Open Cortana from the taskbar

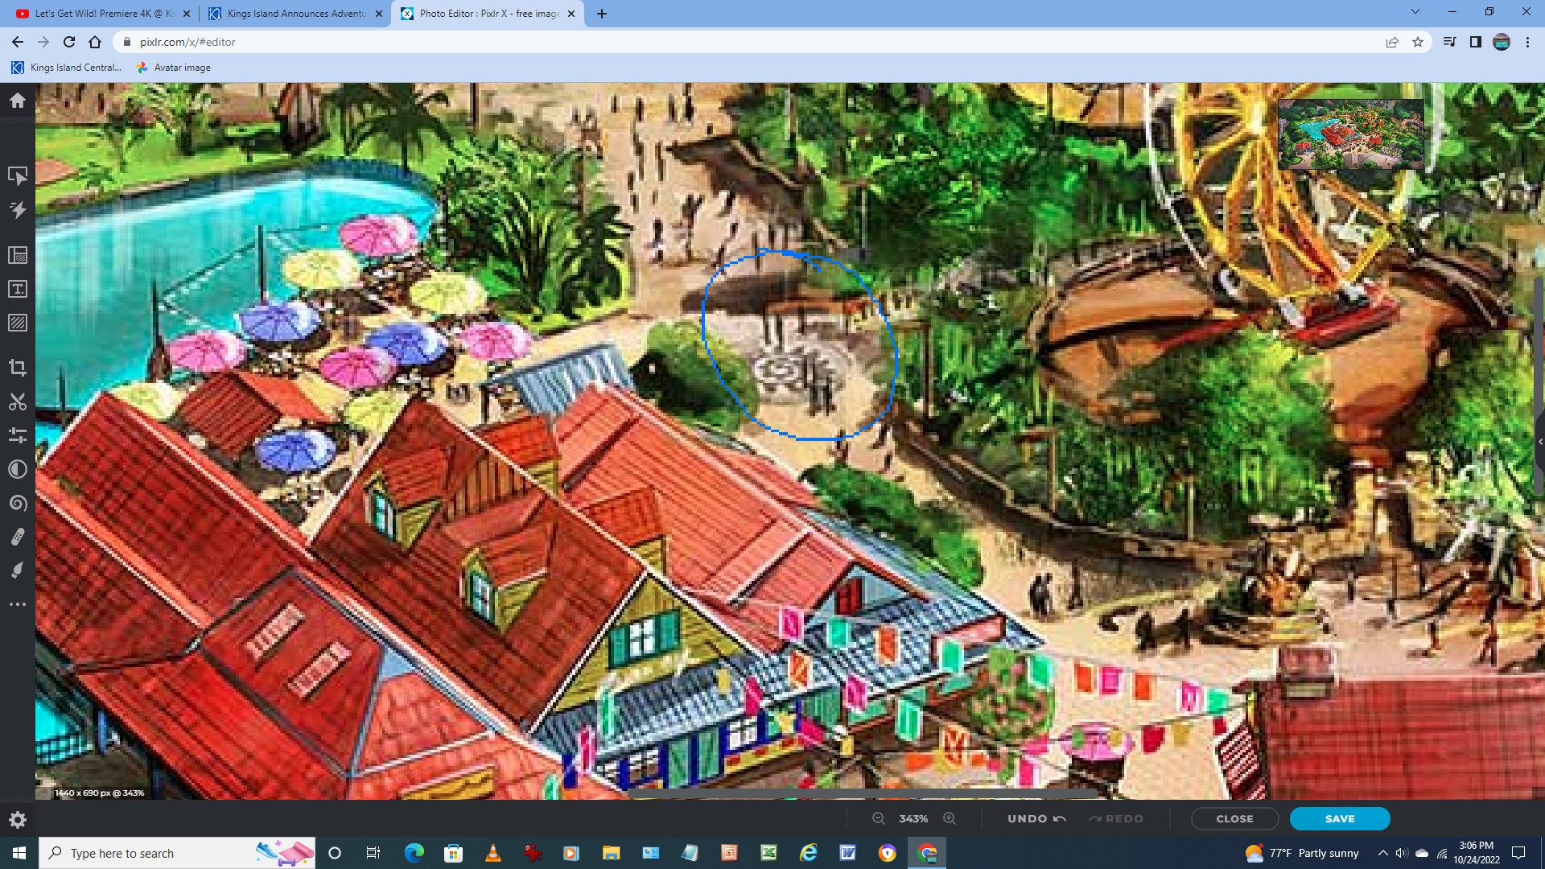click(x=335, y=853)
